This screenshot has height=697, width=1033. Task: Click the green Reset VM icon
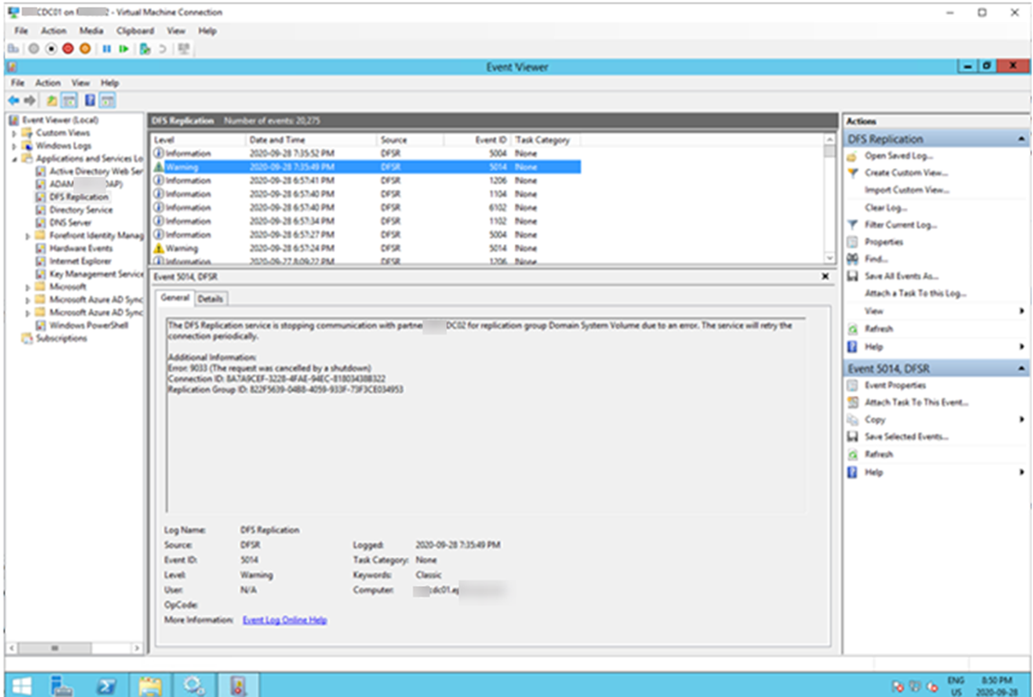point(124,49)
